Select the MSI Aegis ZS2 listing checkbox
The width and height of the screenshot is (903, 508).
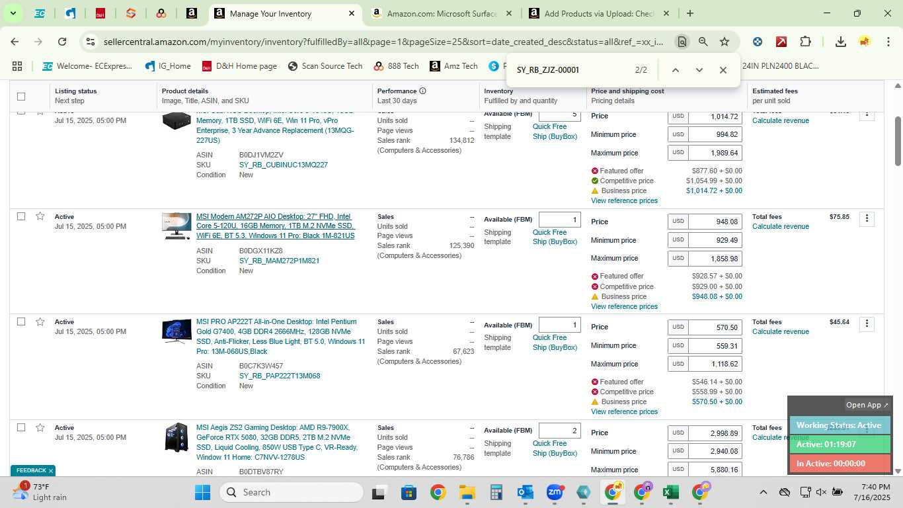point(21,427)
